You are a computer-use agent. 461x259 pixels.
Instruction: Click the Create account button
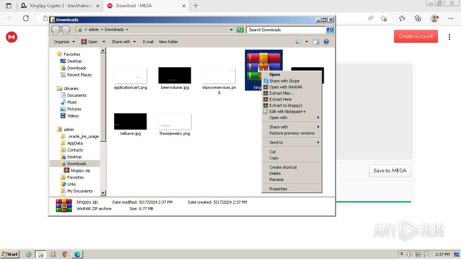pyautogui.click(x=416, y=36)
